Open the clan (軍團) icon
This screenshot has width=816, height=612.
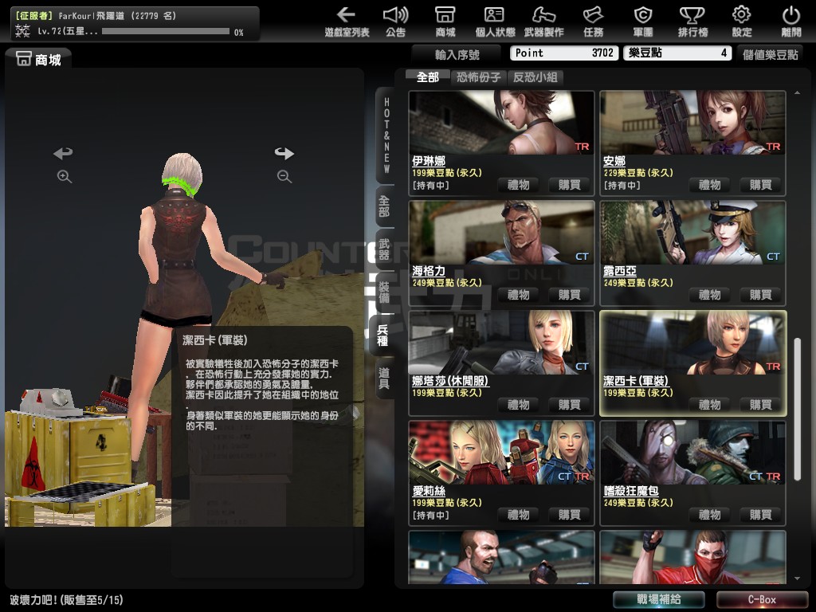pyautogui.click(x=642, y=22)
